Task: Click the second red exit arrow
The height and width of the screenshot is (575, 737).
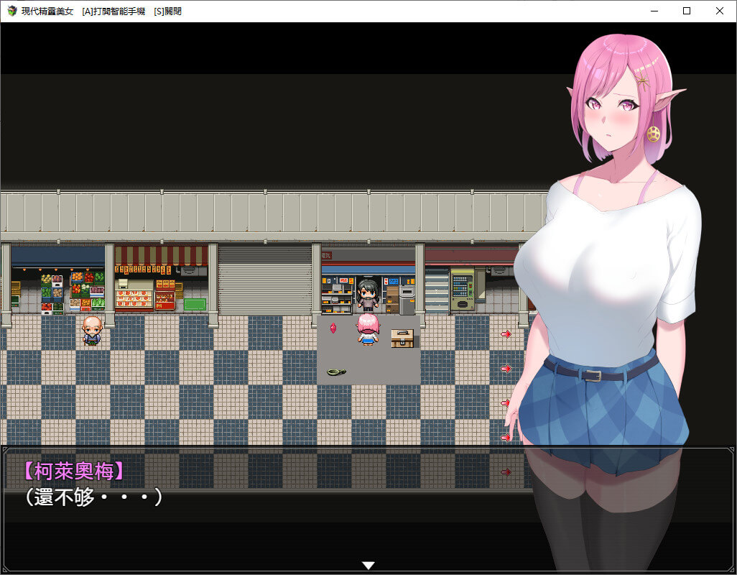Action: coord(506,369)
